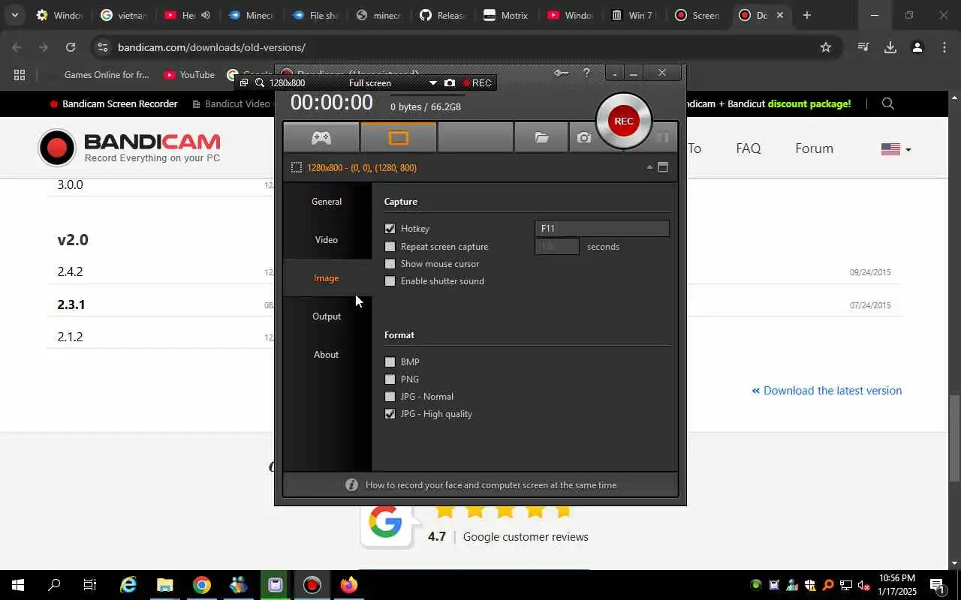
Task: Open Chrome profile icon
Action: tap(917, 47)
